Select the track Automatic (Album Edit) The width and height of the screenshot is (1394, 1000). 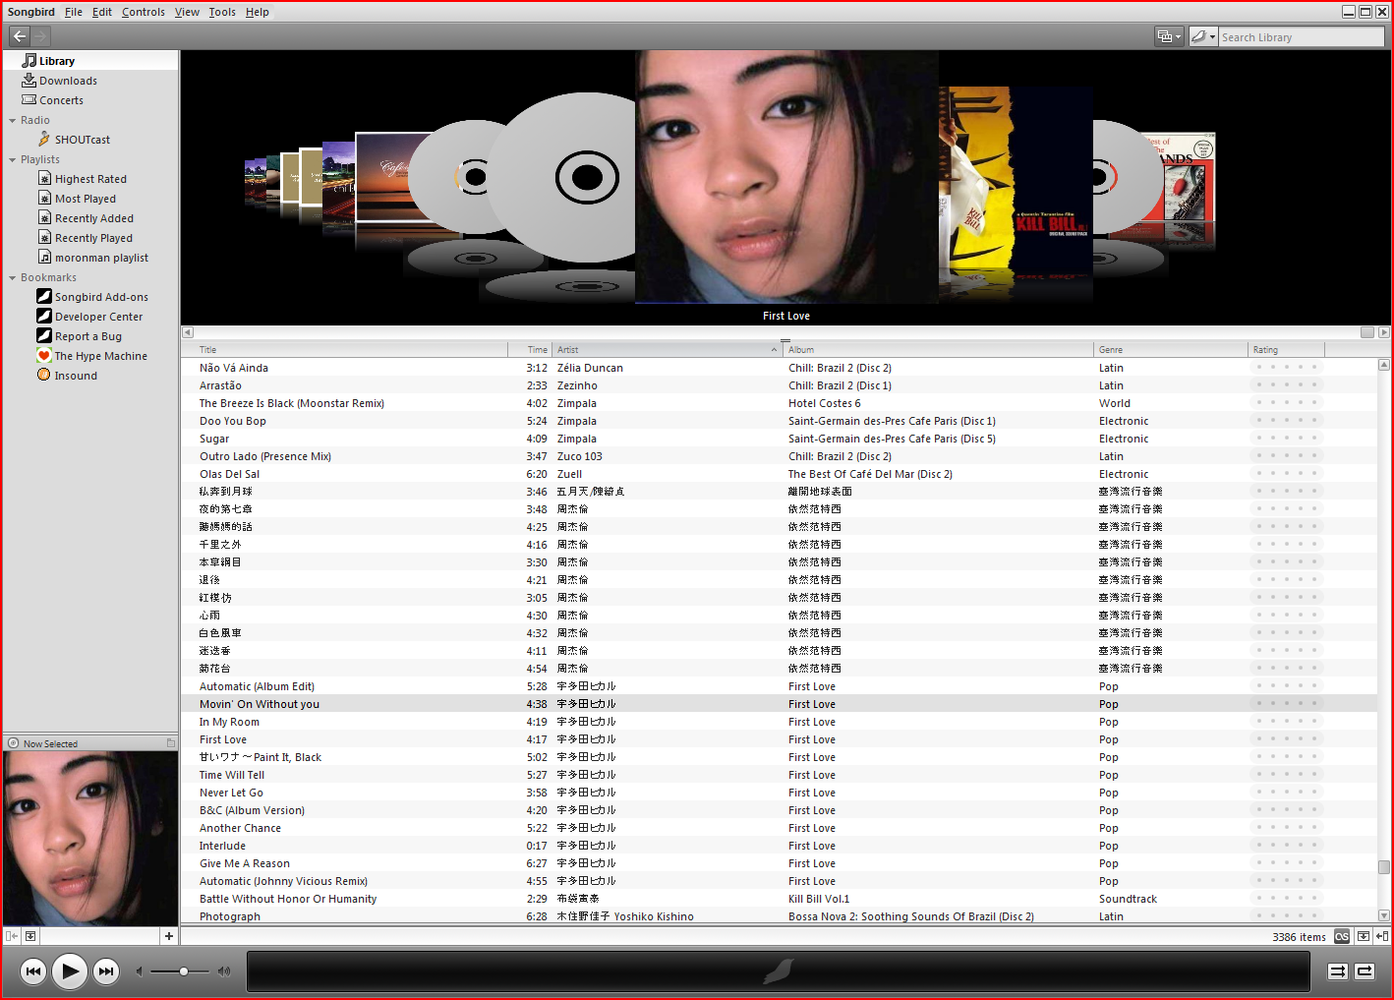click(x=257, y=686)
